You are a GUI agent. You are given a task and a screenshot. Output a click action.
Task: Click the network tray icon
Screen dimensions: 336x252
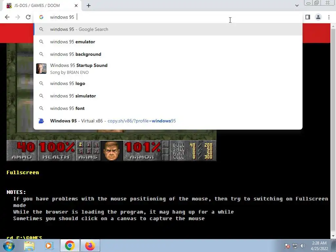295,246
